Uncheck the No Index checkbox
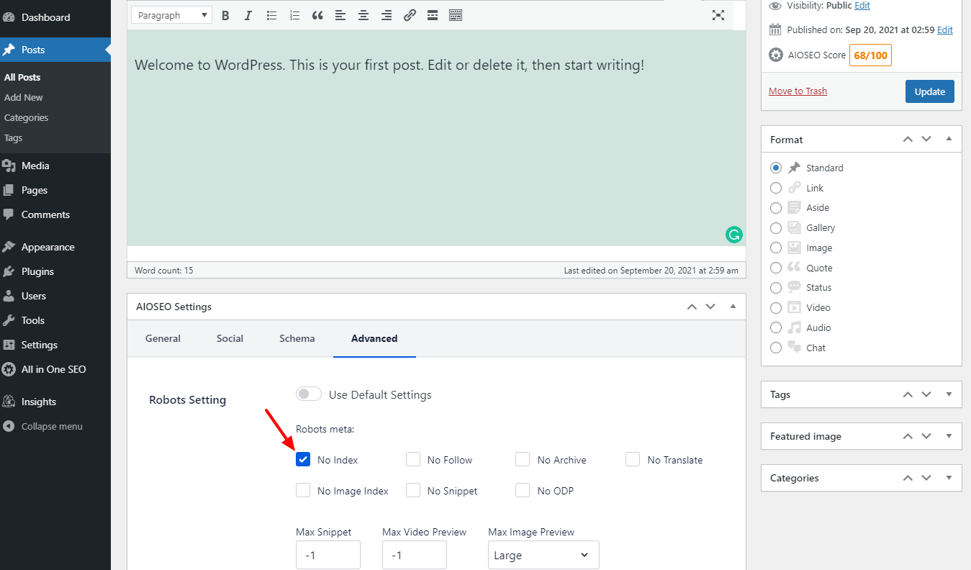Screen dimensions: 971x570 click(303, 459)
